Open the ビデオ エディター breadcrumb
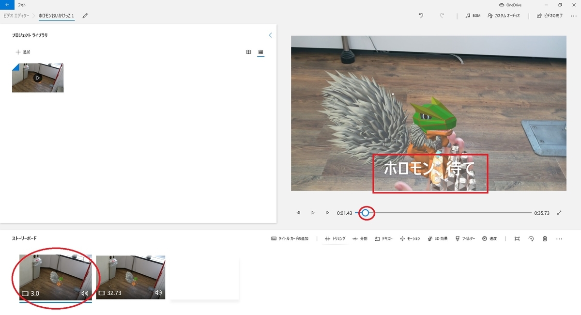Screen dimensions: 581x315 pos(17,16)
